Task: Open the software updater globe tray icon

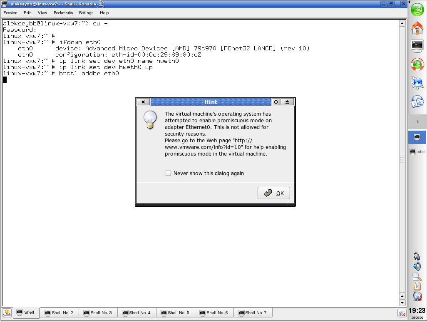Action: point(417,296)
